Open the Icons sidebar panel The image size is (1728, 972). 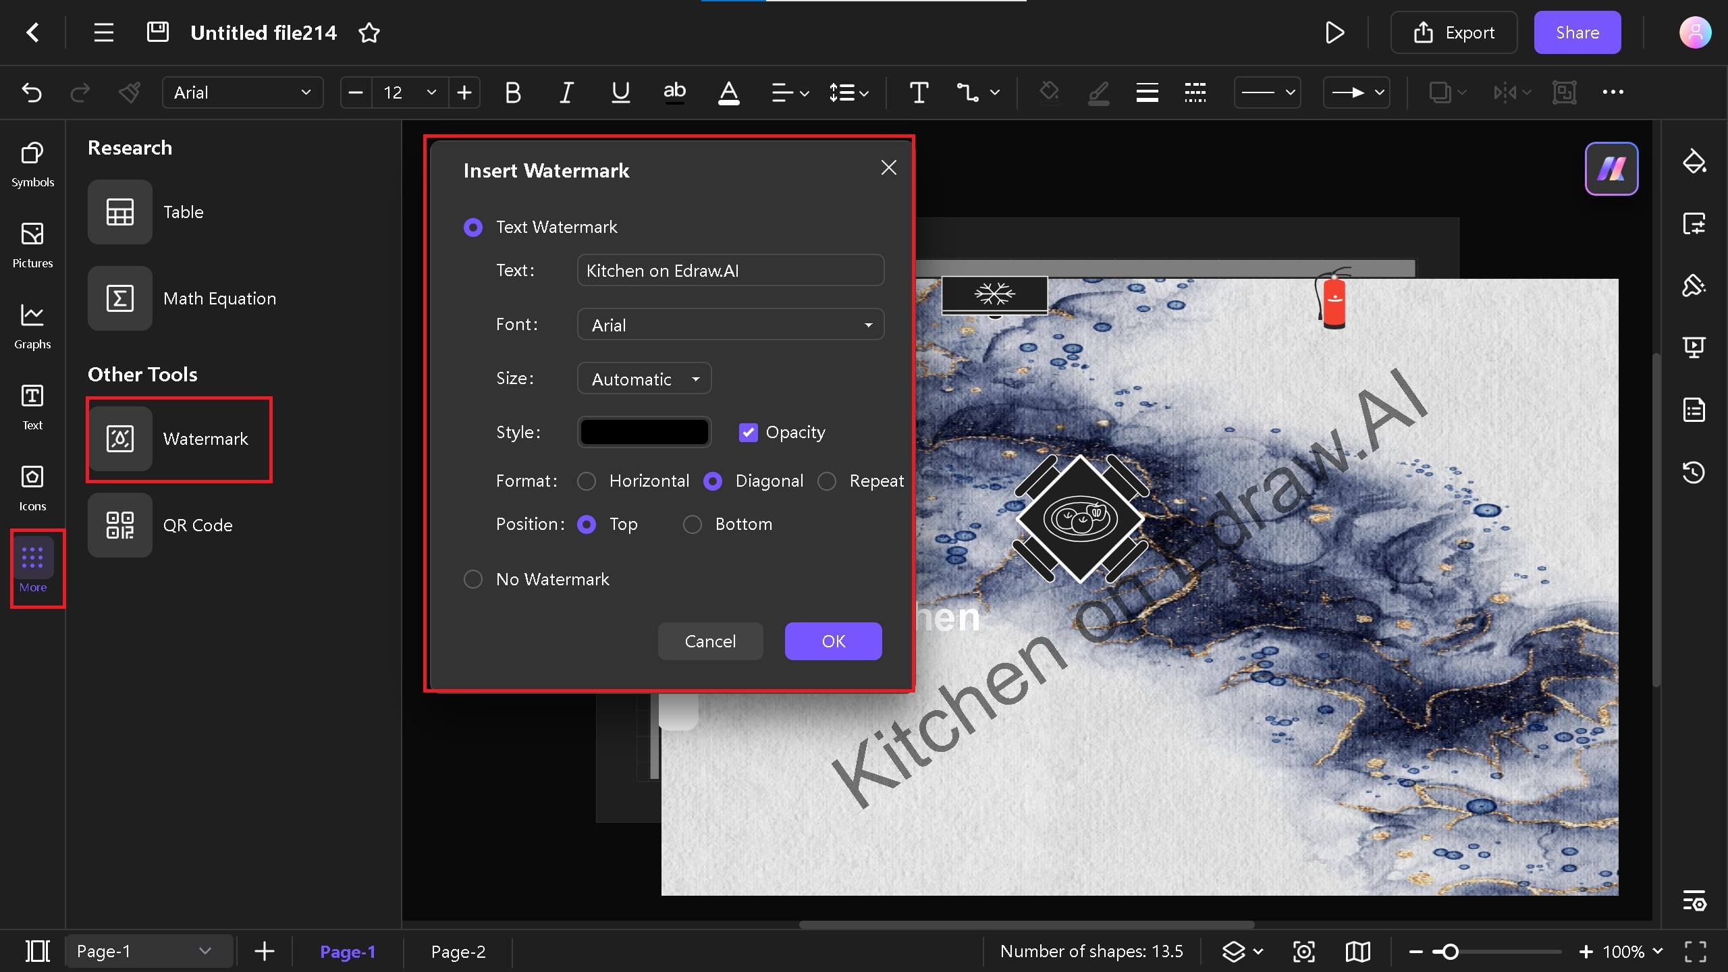(32, 489)
